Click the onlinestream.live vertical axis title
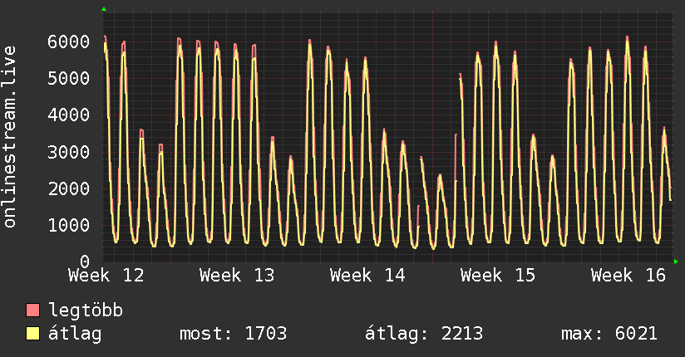Viewport: 685px width, 357px height. click(10, 137)
